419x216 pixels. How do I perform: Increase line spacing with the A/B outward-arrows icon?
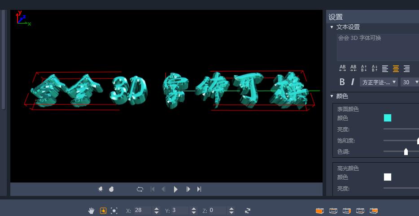tap(364, 69)
